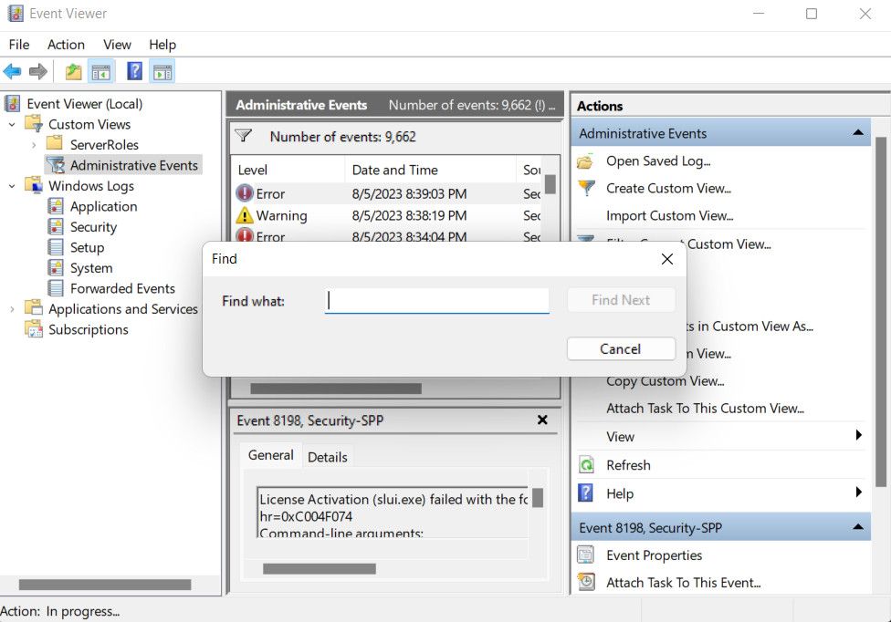This screenshot has height=622, width=891.
Task: Click the Forward arrow toolbar icon
Action: (38, 71)
